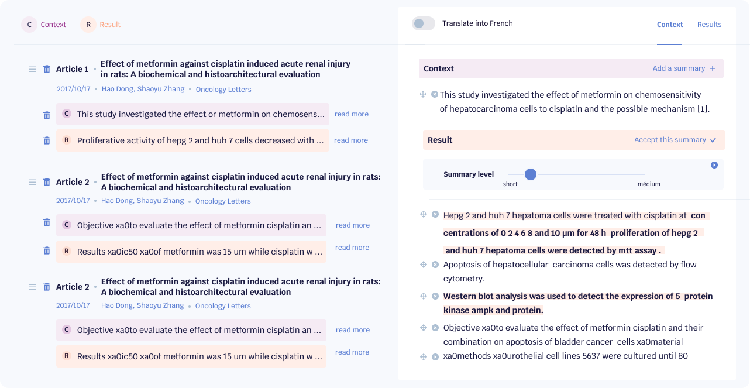Click the plus icon next to Add a summary

[713, 68]
